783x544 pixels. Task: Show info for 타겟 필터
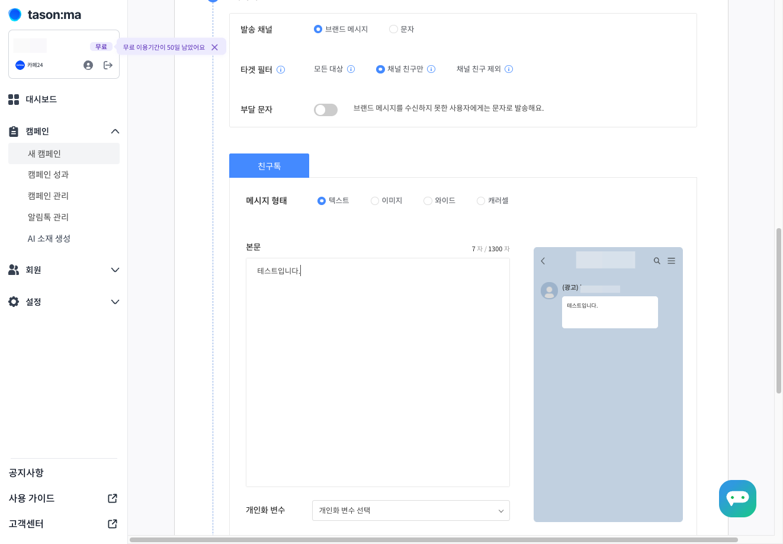click(x=281, y=70)
